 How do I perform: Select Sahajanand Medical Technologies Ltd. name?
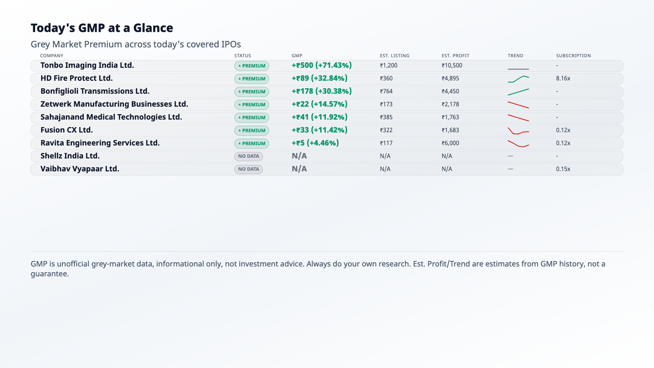pos(111,117)
